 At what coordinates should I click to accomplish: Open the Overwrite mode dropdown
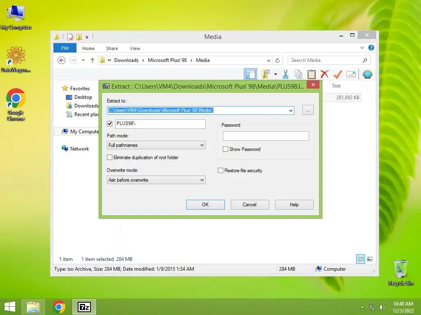(x=156, y=180)
